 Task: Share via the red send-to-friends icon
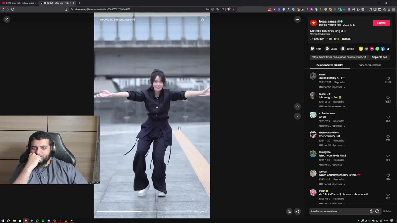pos(372,49)
